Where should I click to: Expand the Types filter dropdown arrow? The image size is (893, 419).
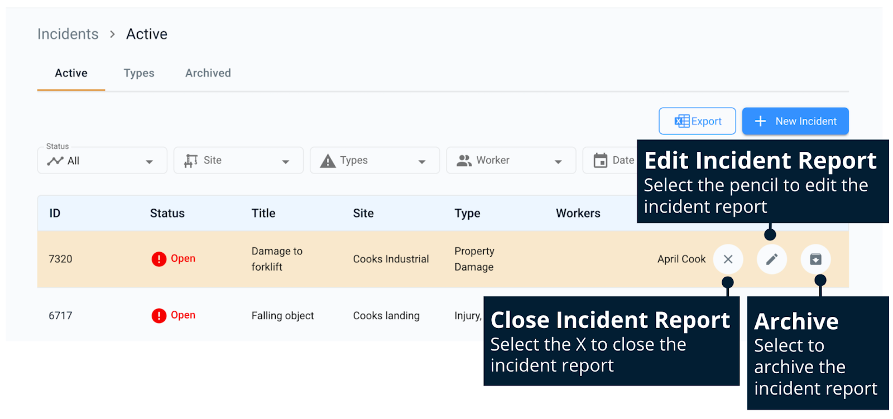click(x=421, y=162)
